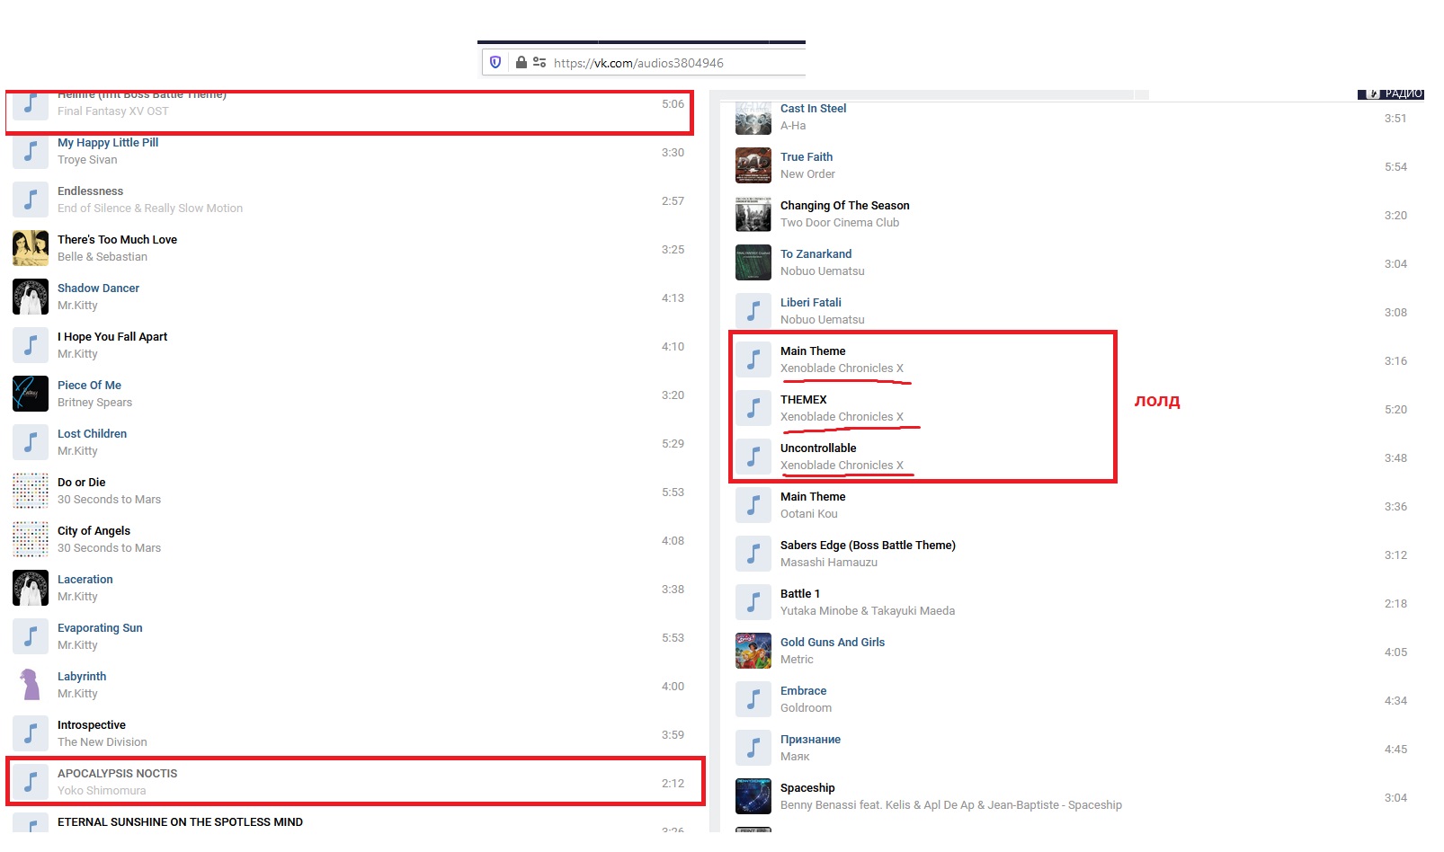Click the 5:54 duration of True Faith
The image size is (1444, 852).
coord(1395,167)
